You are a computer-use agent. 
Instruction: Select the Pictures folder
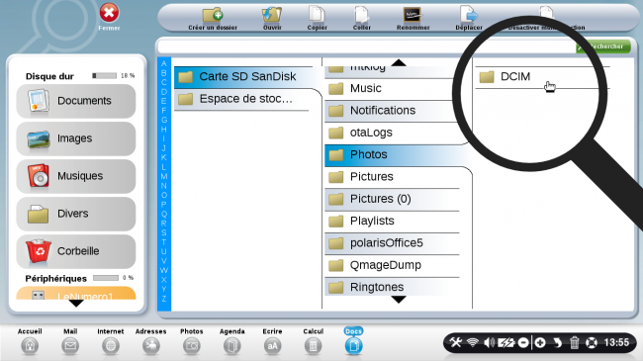392,177
